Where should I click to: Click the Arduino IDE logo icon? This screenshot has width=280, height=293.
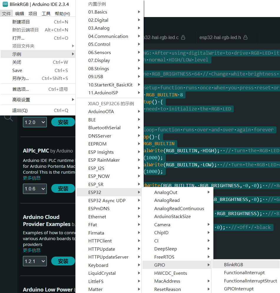pyautogui.click(x=5, y=4)
